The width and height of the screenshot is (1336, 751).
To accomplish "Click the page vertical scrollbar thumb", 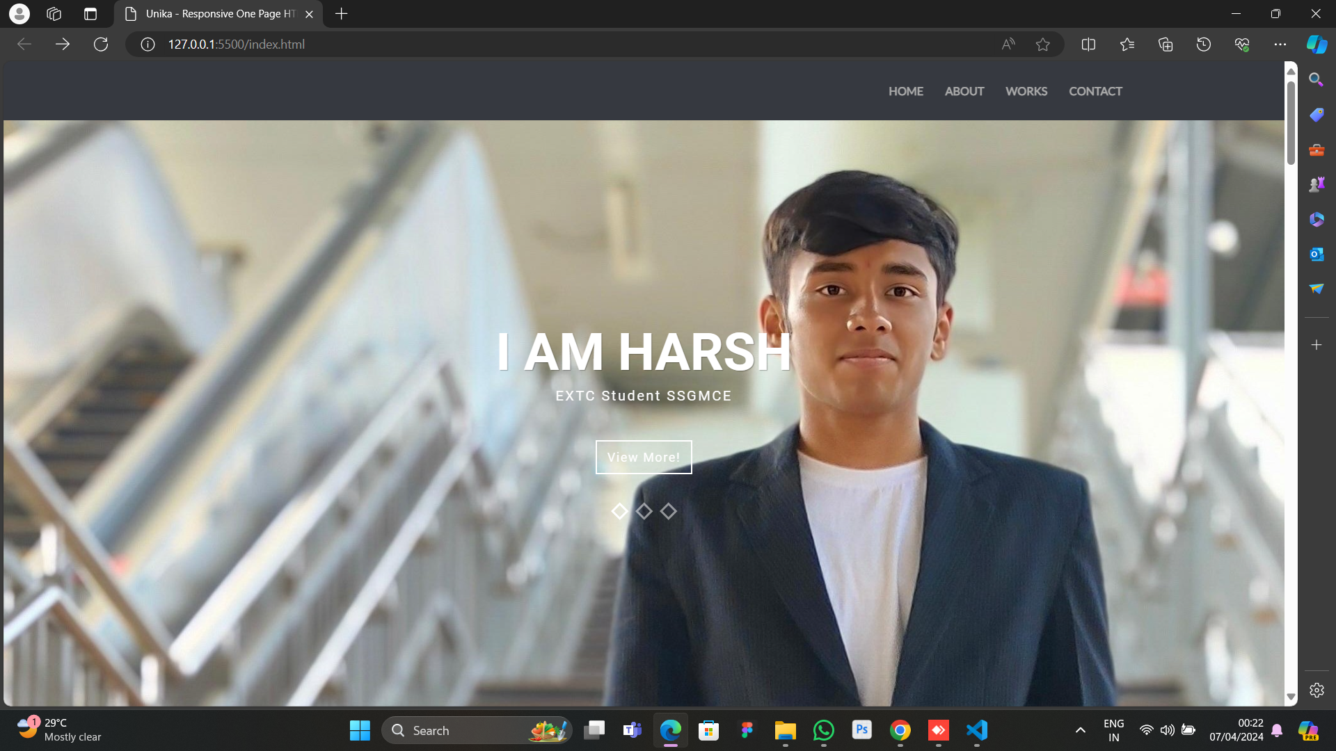I will pos(1291,122).
